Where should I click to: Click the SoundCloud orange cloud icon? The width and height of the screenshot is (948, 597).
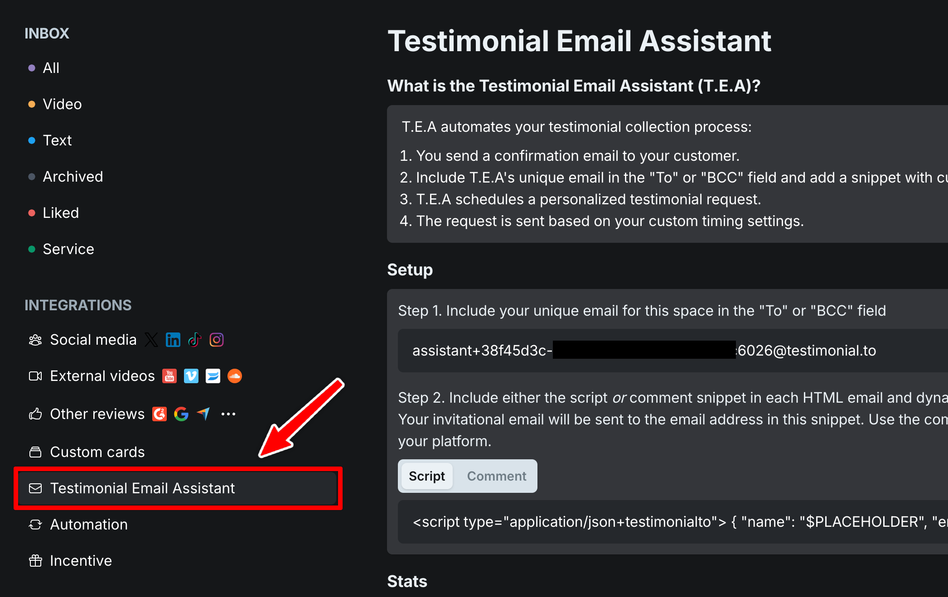click(235, 376)
